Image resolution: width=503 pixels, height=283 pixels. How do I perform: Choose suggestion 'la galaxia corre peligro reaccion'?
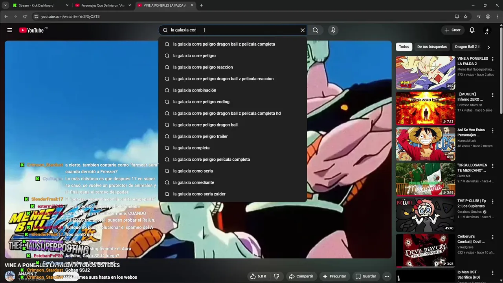point(233,67)
